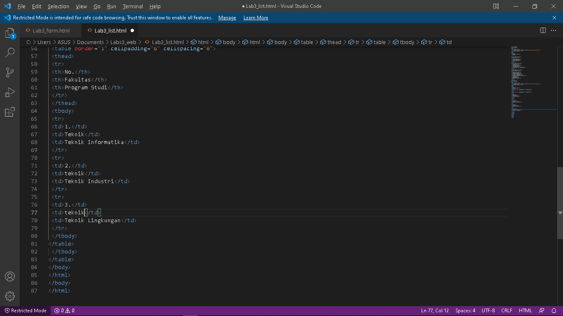Toggle Restricted Mode from the status bar
Screen dimensions: 563x316
pyautogui.click(x=25, y=311)
